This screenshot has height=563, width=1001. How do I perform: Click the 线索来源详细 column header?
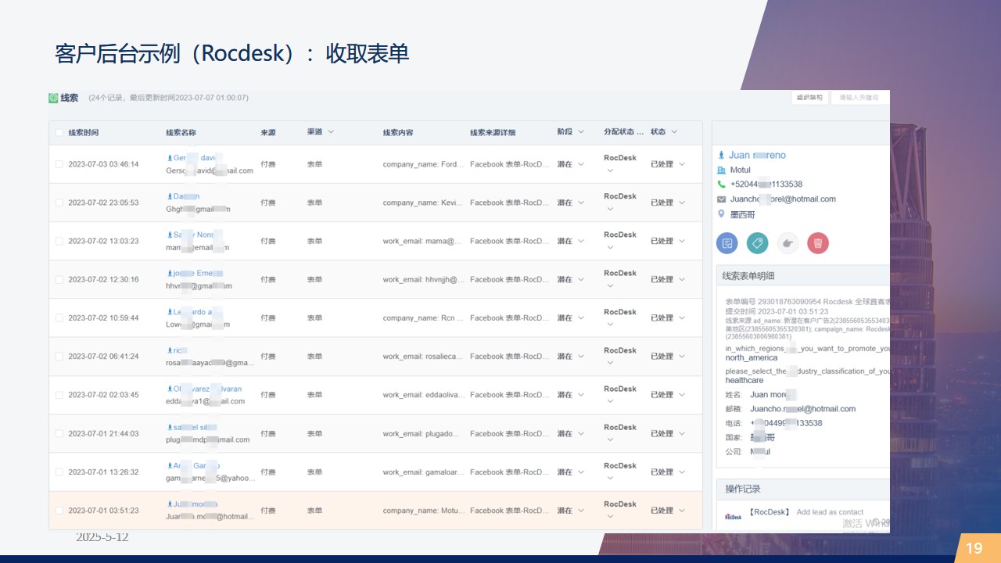point(493,132)
